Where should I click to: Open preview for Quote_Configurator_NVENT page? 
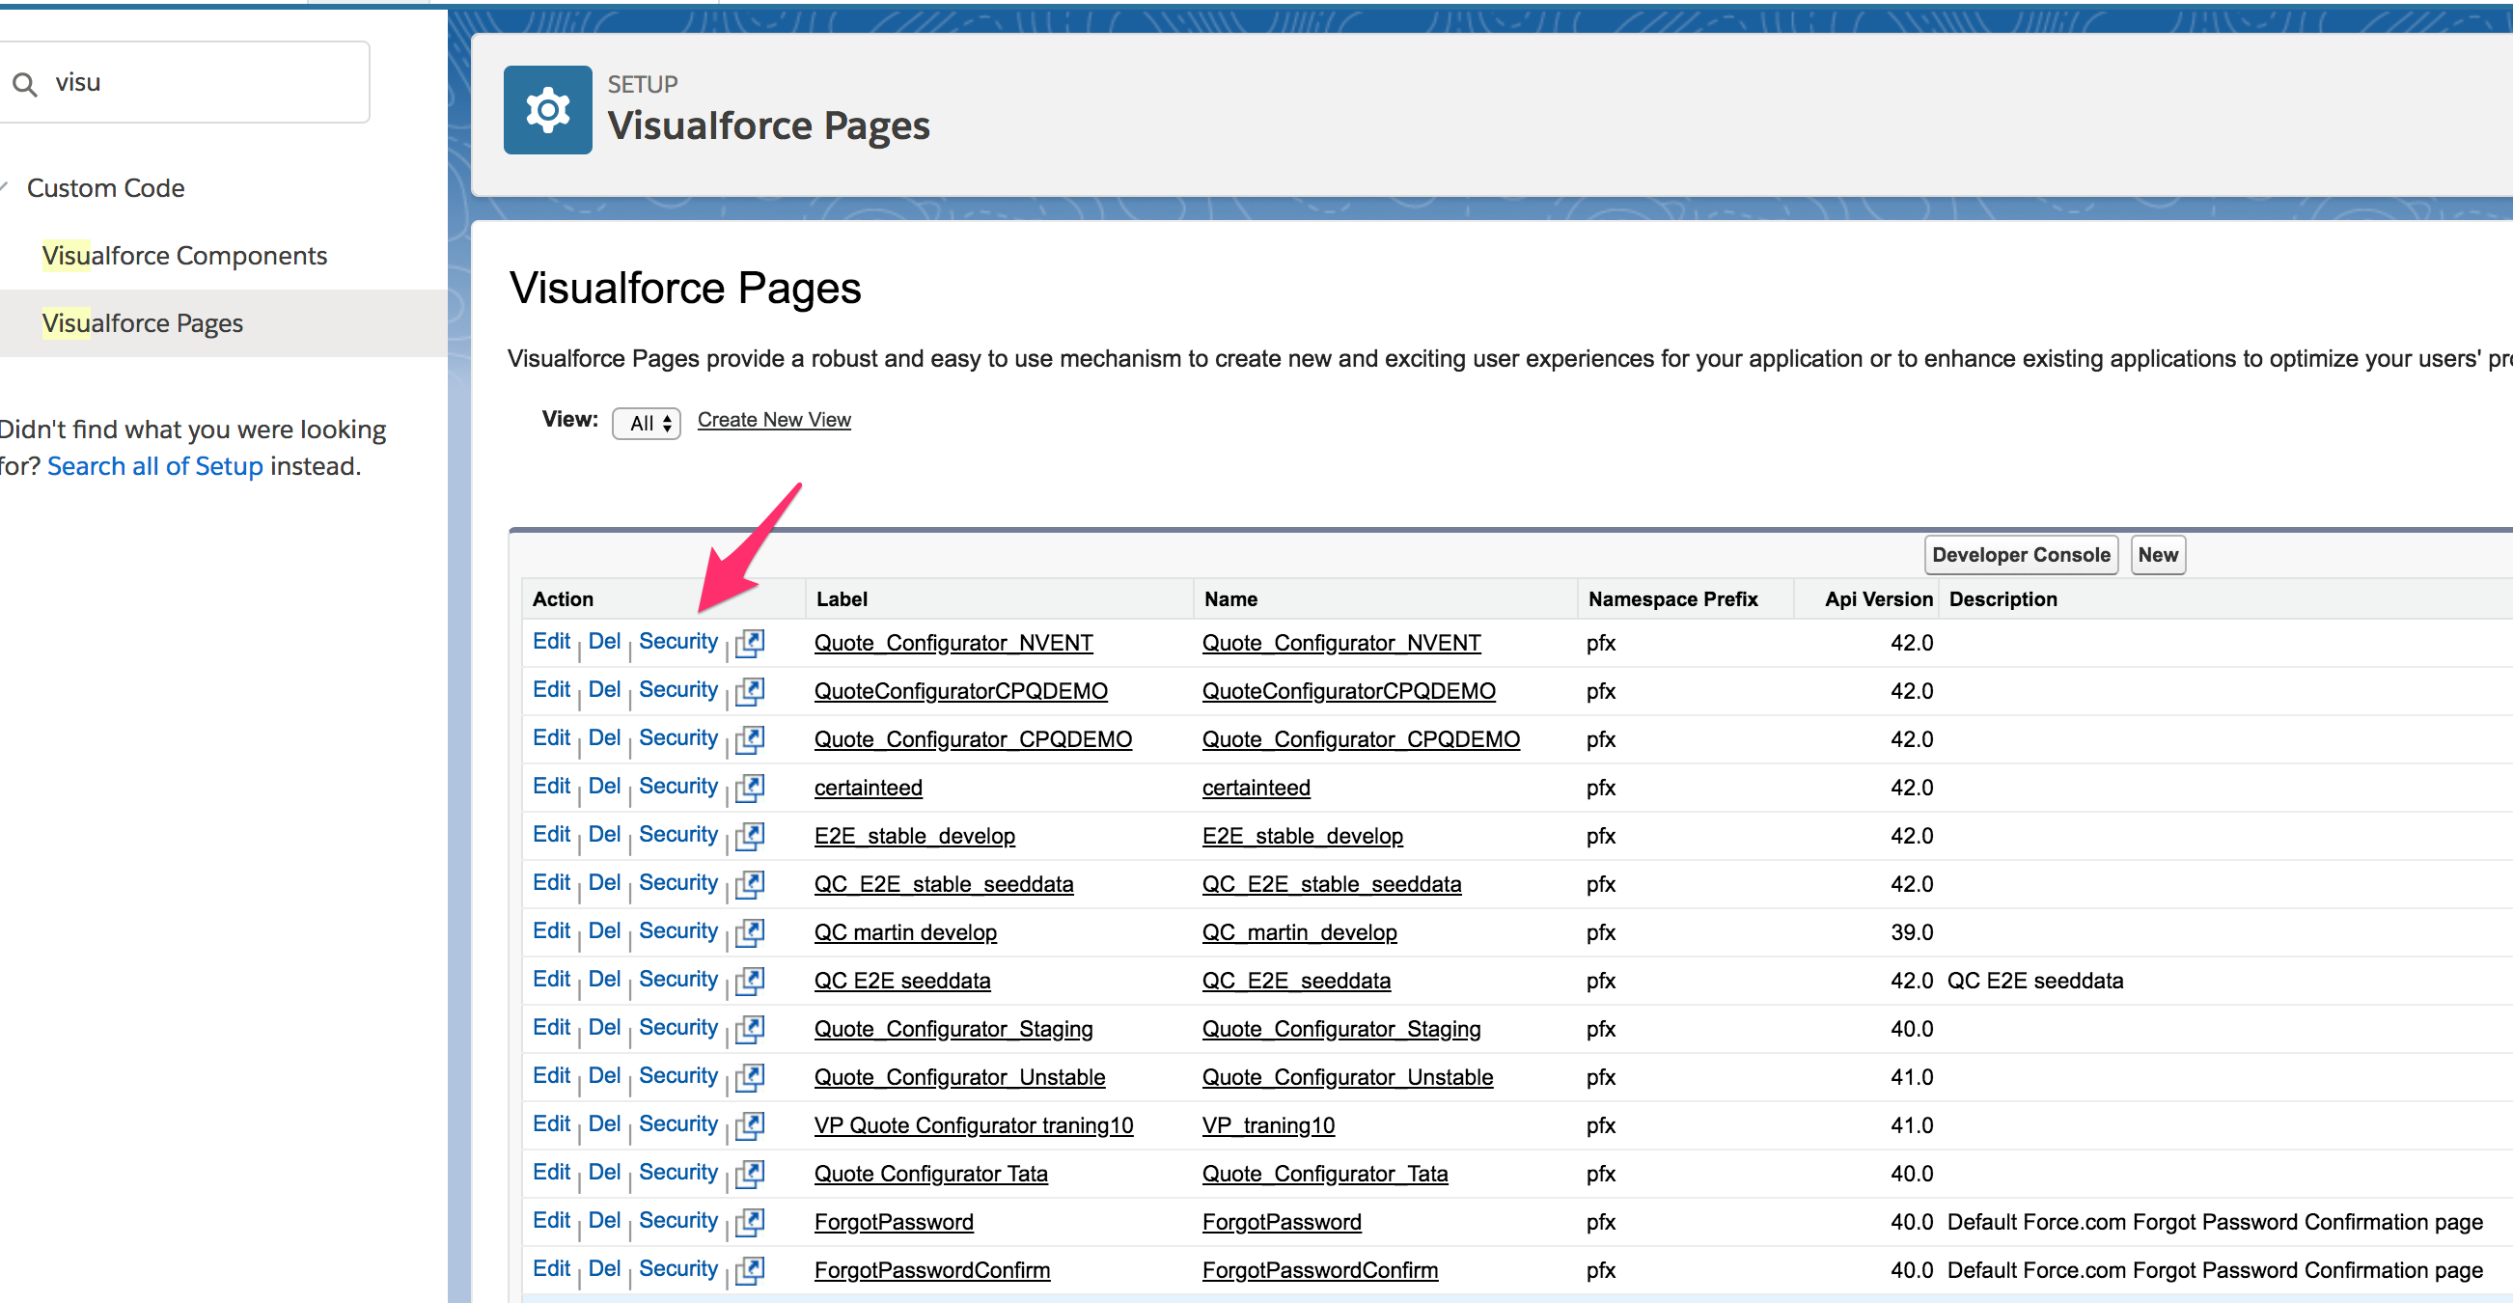tap(751, 642)
